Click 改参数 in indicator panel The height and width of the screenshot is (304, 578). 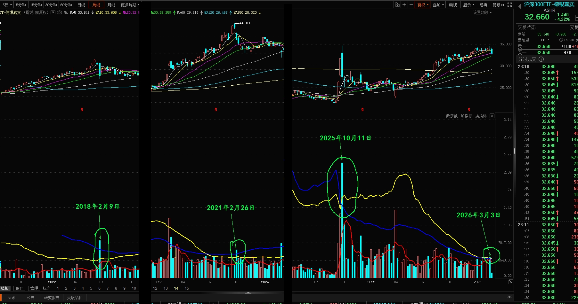[x=452, y=116]
